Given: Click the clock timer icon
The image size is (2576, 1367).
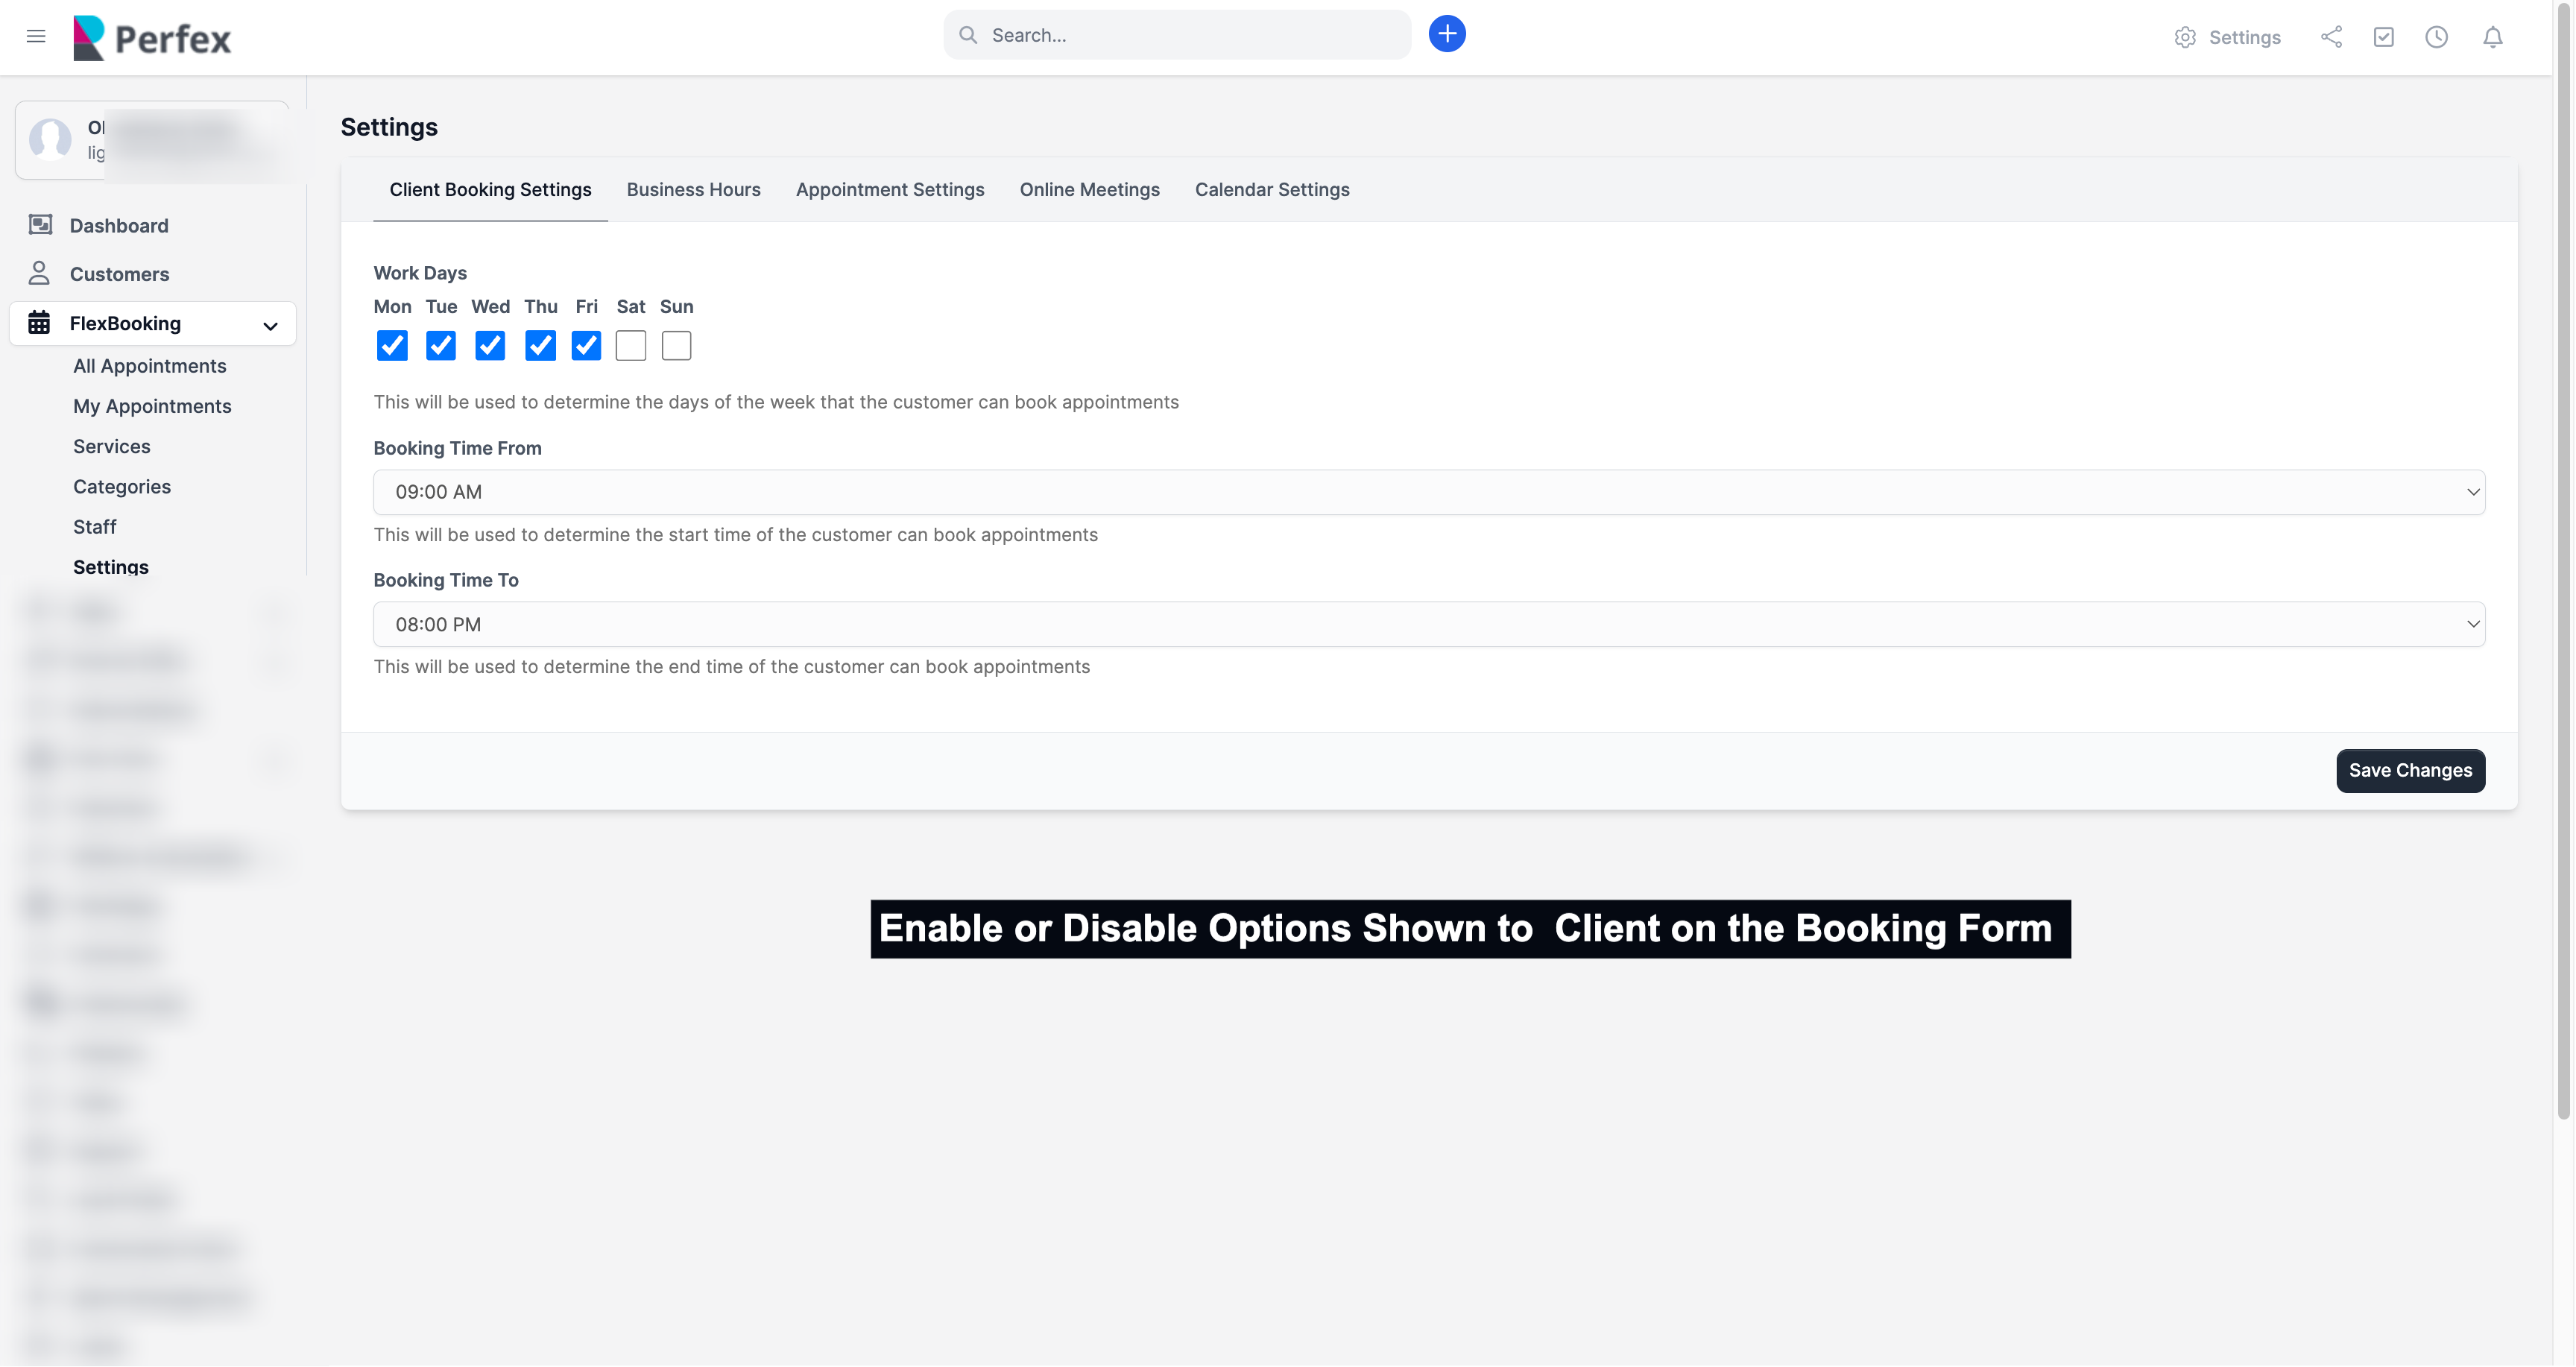Looking at the screenshot, I should pos(2436,37).
